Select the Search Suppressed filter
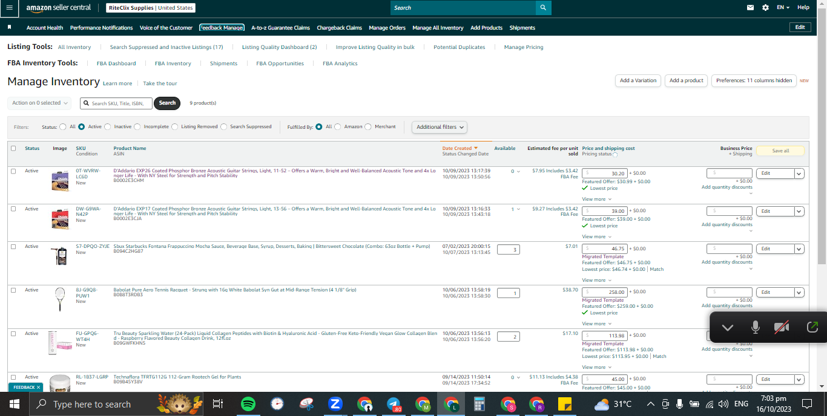 pyautogui.click(x=224, y=127)
